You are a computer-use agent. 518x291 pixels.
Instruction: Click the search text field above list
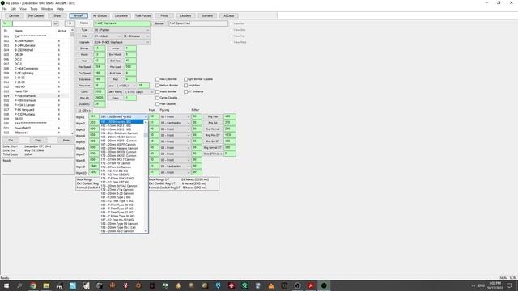point(32,23)
